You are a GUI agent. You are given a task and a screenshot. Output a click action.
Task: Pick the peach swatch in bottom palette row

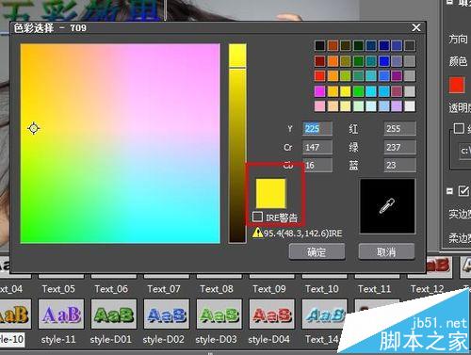[x=333, y=106]
